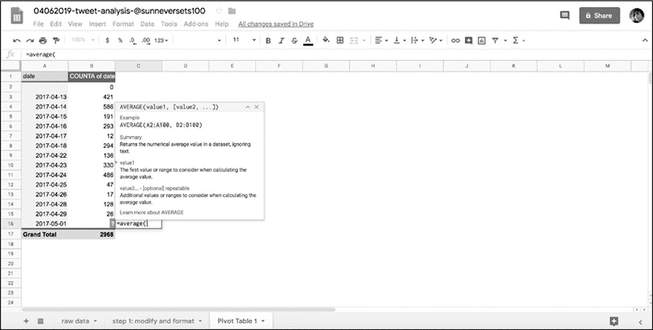The width and height of the screenshot is (653, 330).
Task: Click the insert link icon
Action: 455,41
